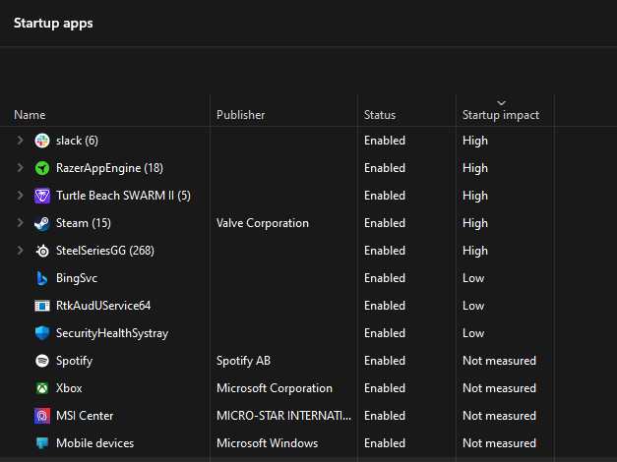Click the BingSvc Bing icon

point(42,278)
